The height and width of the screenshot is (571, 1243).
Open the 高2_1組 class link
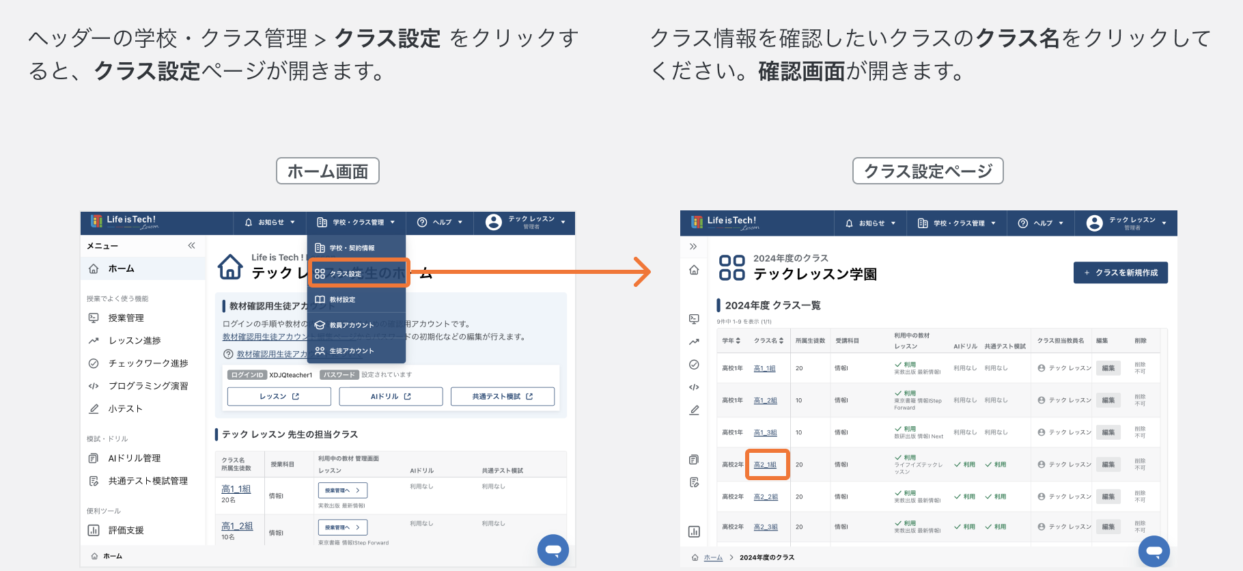(765, 464)
